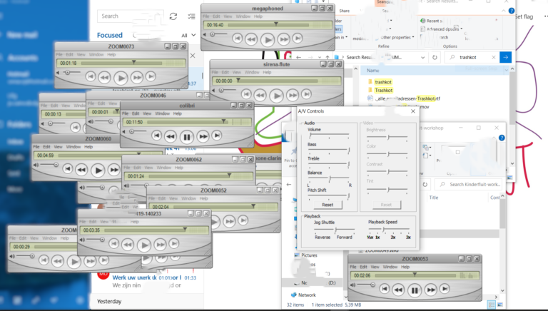
Task: Adjust the Playback Speed slider
Action: click(388, 229)
